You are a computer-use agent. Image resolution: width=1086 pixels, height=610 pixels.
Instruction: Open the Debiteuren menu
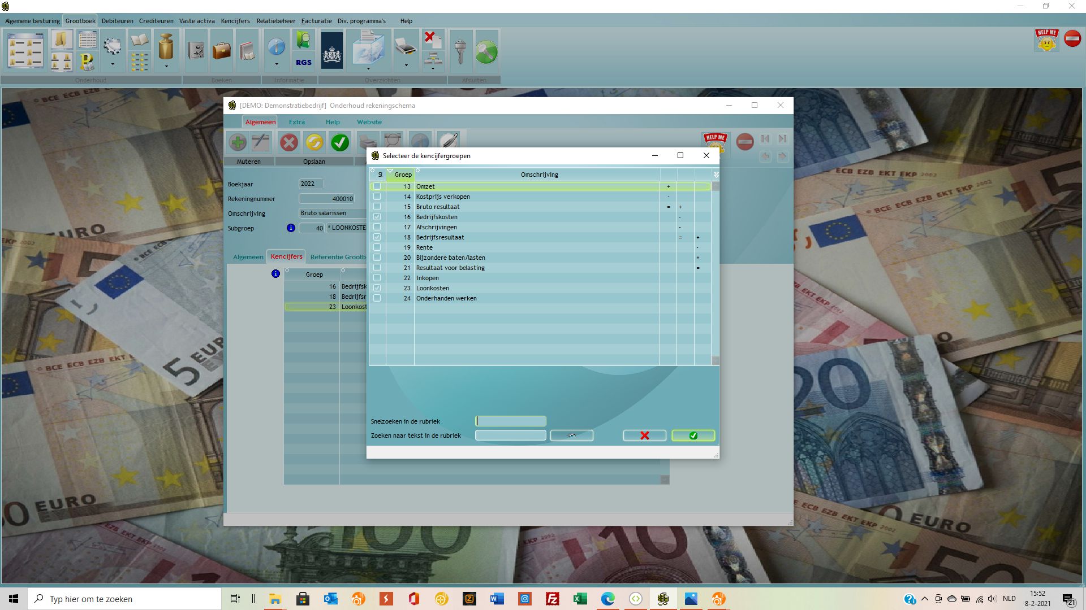click(x=118, y=21)
